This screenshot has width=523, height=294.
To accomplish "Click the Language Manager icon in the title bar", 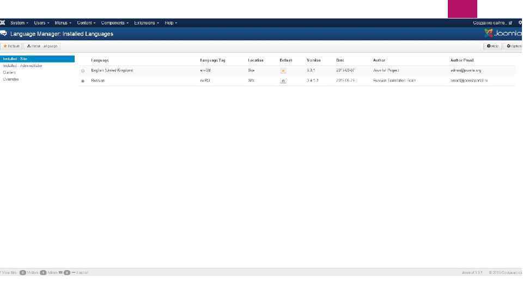I will click(4, 34).
